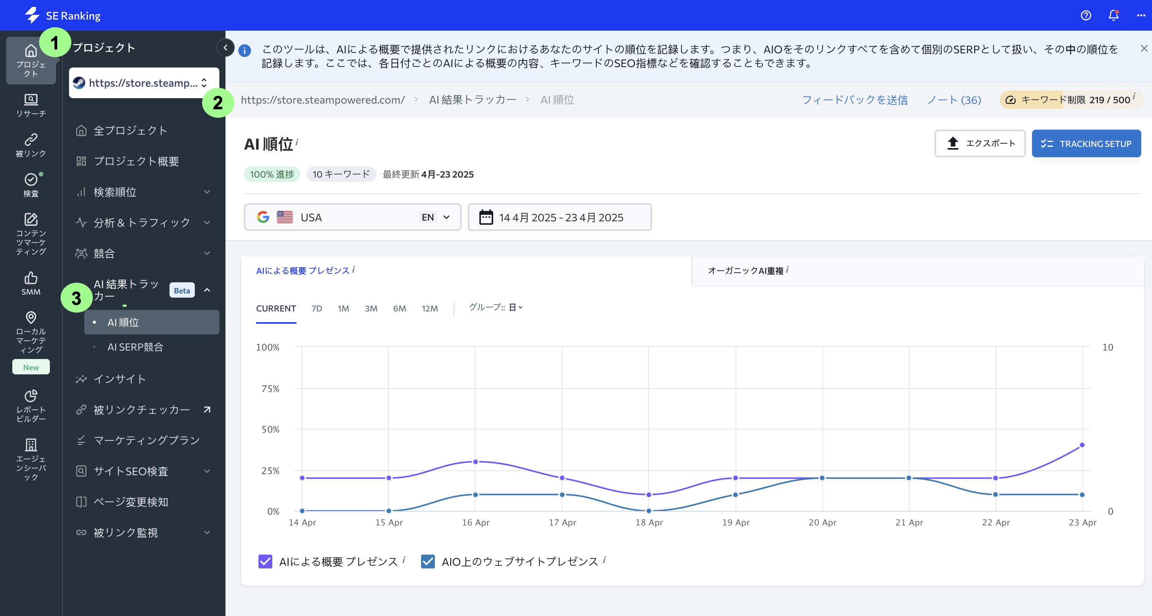The image size is (1152, 616).
Task: Select the 7D period tab
Action: (x=317, y=308)
